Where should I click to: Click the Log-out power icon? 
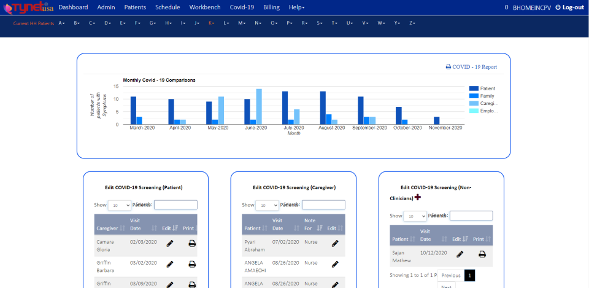pos(558,7)
